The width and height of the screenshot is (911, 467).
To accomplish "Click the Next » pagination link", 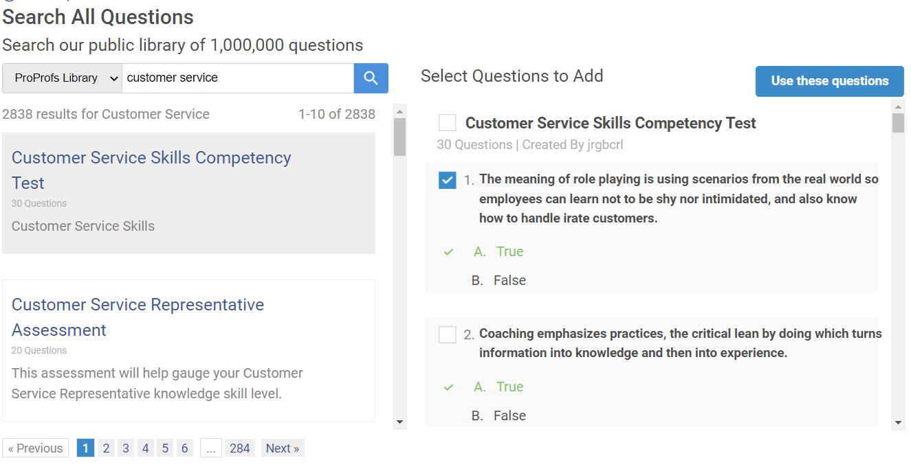I will (283, 448).
